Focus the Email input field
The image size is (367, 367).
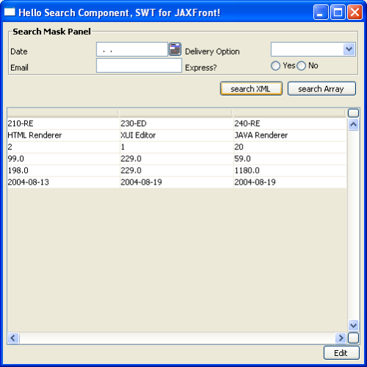[139, 65]
